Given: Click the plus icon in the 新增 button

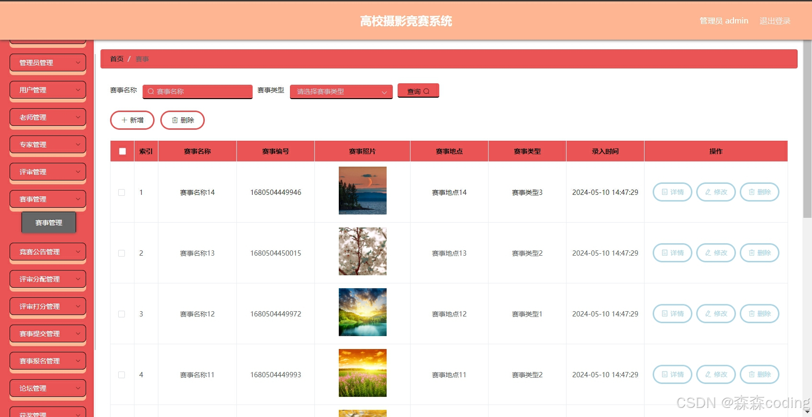Looking at the screenshot, I should (124, 120).
